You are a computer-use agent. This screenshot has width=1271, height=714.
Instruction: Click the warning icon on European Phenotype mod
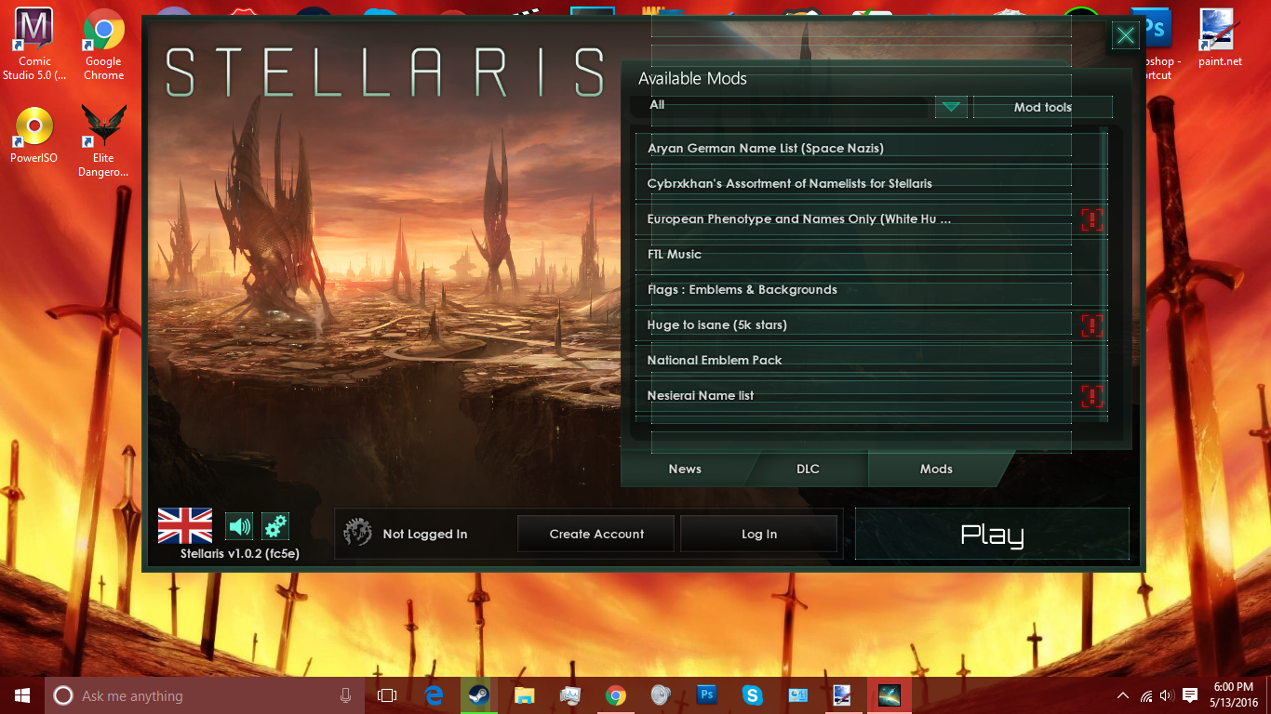(1091, 219)
